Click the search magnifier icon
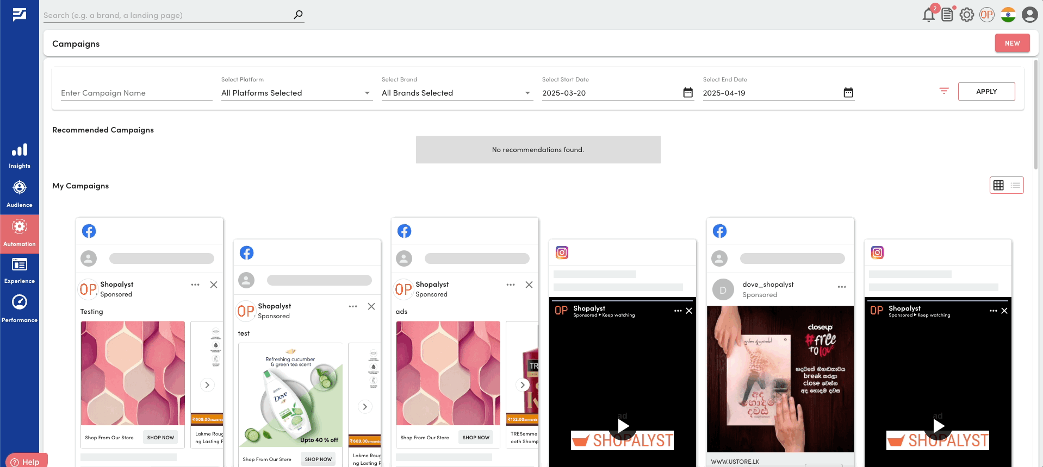Screen dimensions: 1043x467 coord(298,15)
